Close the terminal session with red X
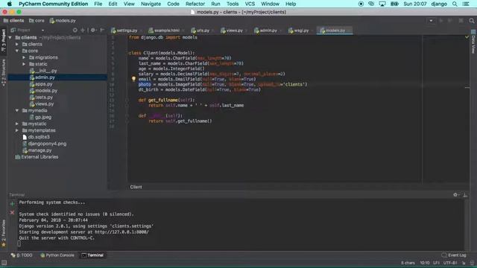The width and height of the screenshot is (477, 268). tap(12, 212)
